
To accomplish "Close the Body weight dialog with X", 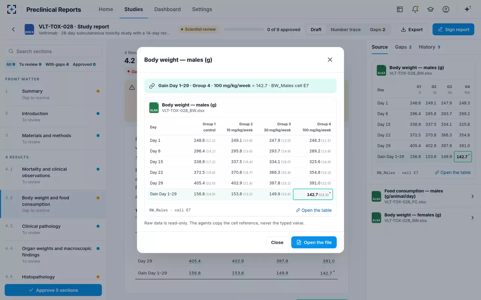I will 330,60.
